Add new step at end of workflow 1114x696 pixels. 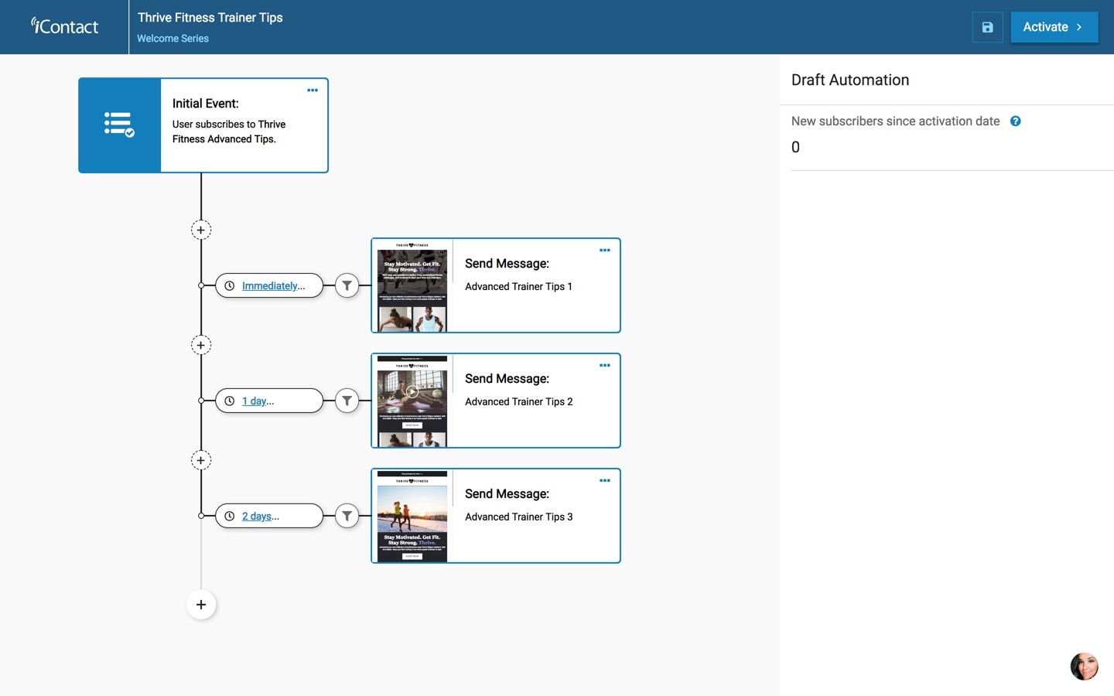[201, 605]
